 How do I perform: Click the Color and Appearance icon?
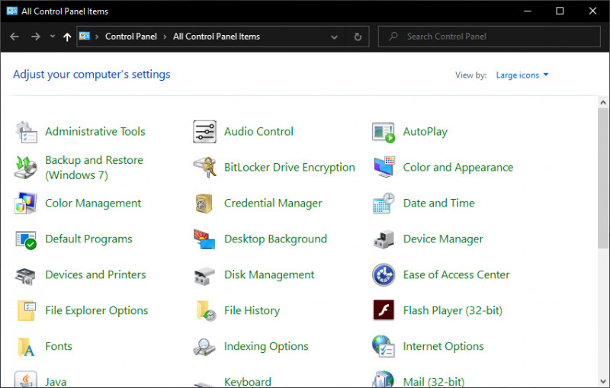click(x=384, y=167)
